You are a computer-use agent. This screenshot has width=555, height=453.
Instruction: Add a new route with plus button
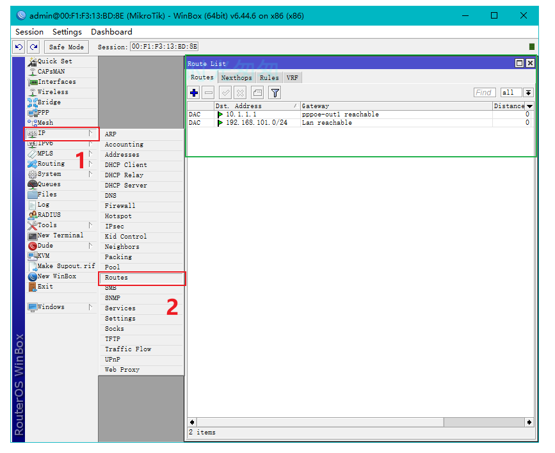(x=194, y=93)
